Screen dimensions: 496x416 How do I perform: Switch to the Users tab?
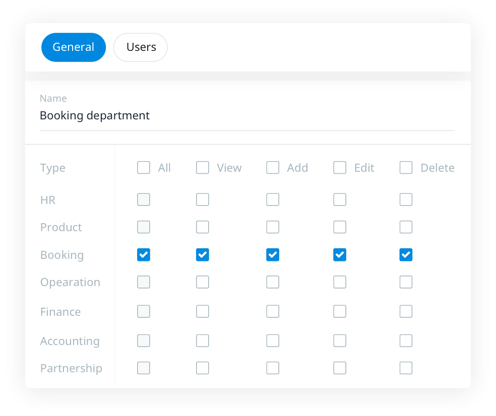(141, 47)
